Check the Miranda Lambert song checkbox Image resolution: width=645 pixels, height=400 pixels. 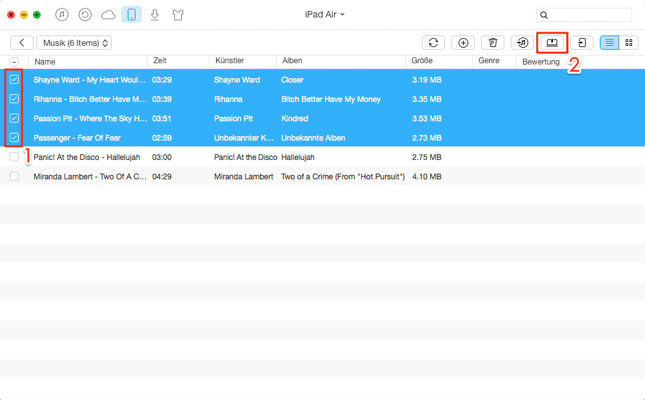14,176
